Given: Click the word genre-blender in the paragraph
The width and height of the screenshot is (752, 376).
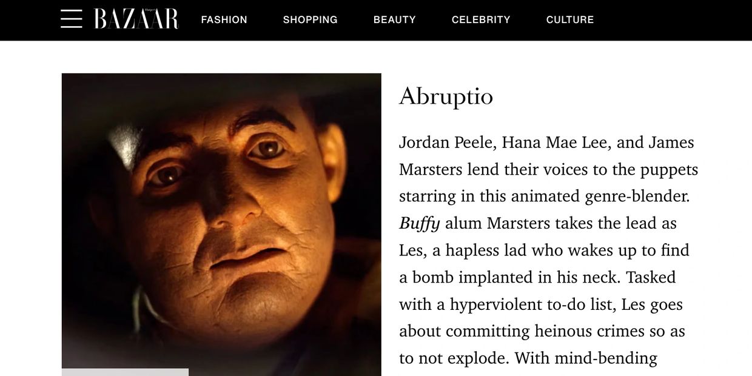Looking at the screenshot, I should click(637, 196).
